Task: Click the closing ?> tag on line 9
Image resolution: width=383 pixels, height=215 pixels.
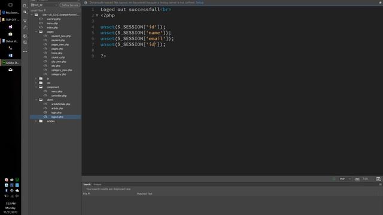Action: (103, 56)
